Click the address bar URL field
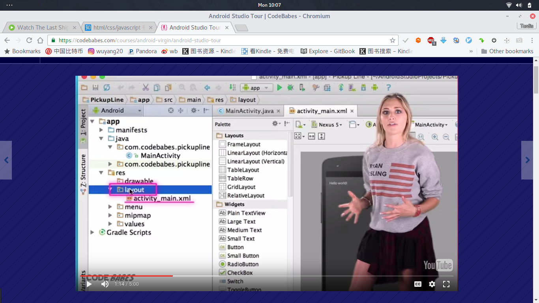Viewport: 539px width, 303px height. (x=223, y=40)
